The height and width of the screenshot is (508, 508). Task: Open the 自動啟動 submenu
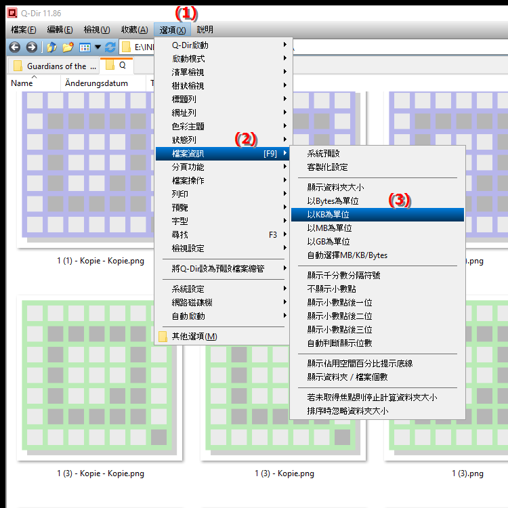pyautogui.click(x=224, y=316)
